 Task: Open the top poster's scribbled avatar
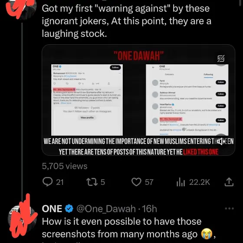(x=21, y=9)
